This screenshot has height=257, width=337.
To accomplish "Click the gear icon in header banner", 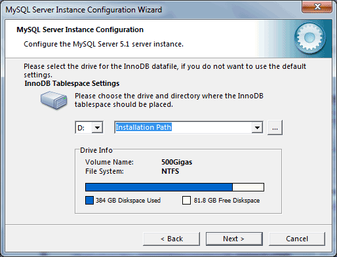I will 309,37.
